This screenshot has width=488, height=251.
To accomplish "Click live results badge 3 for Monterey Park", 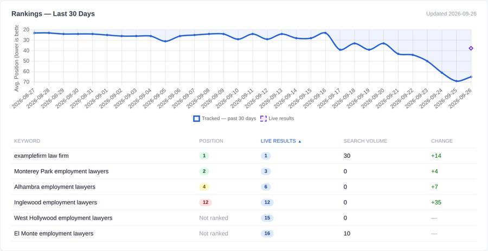I will pyautogui.click(x=266, y=171).
